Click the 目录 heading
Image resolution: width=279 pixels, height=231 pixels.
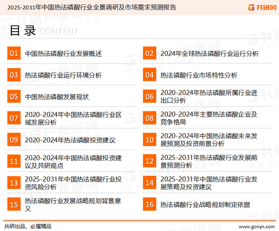click(x=23, y=31)
